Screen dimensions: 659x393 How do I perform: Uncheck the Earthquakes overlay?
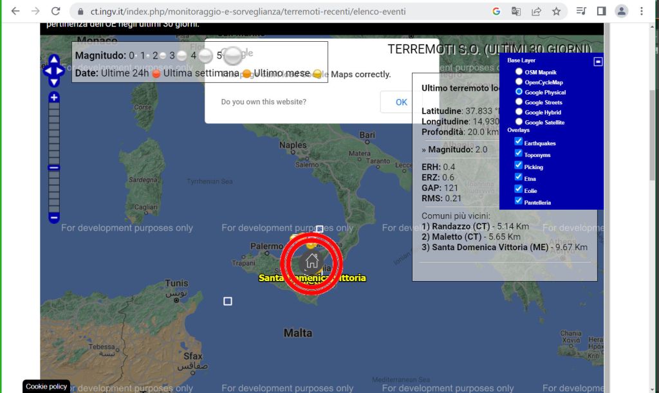[518, 142]
